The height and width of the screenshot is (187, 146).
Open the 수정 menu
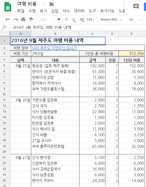click(x=32, y=11)
